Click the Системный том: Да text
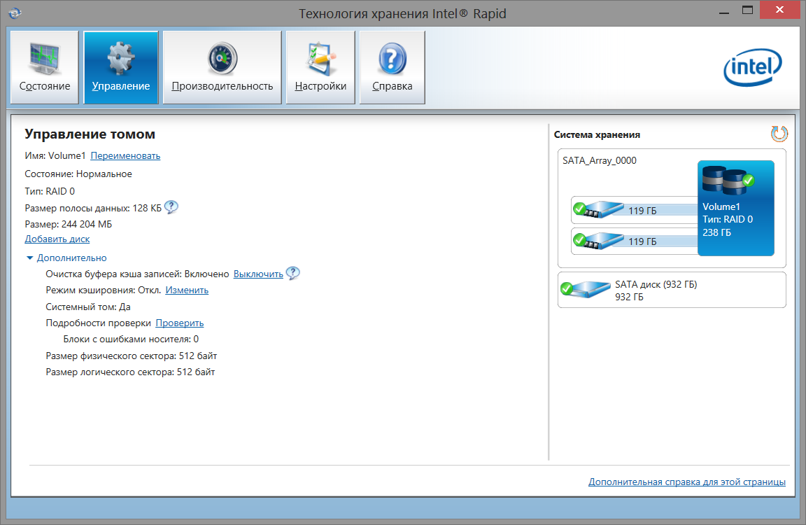Image resolution: width=806 pixels, height=525 pixels. pos(88,307)
